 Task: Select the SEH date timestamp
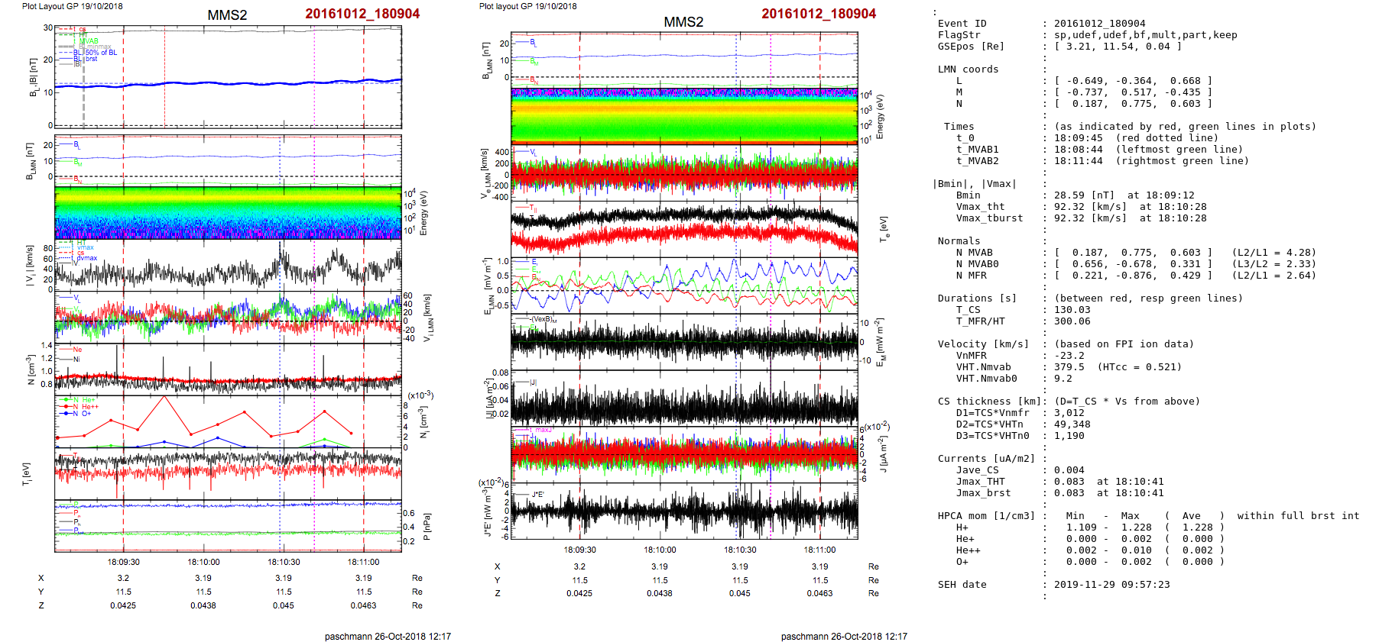click(1111, 585)
